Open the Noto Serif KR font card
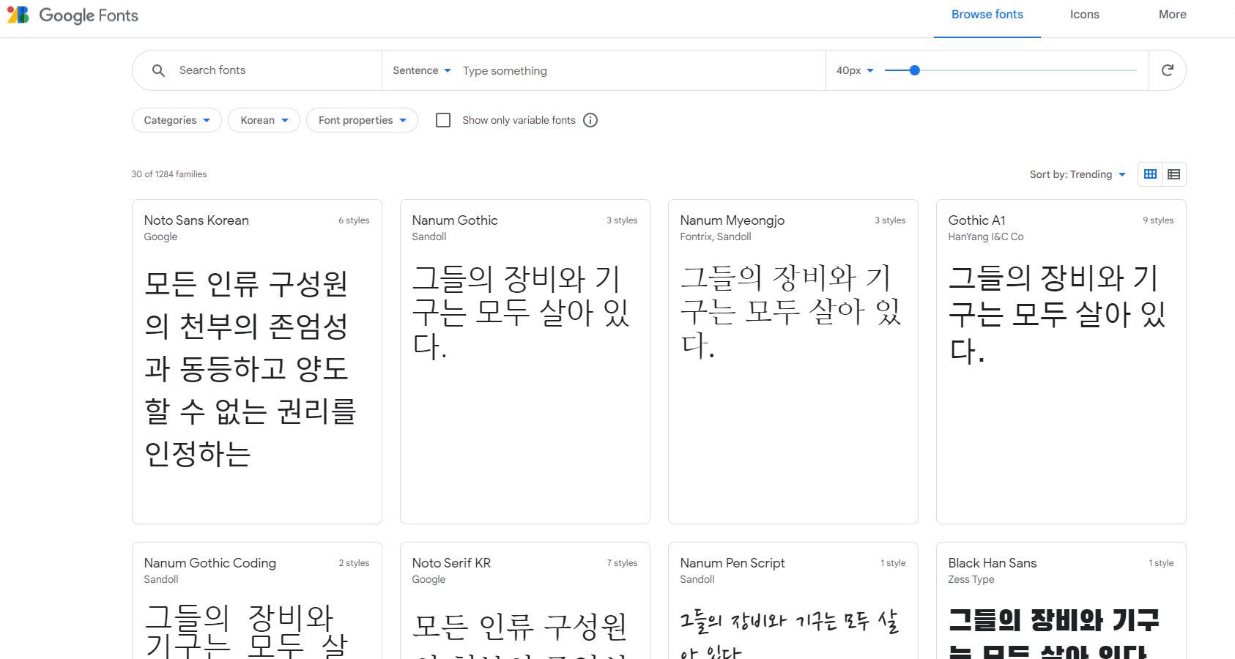 click(x=525, y=600)
